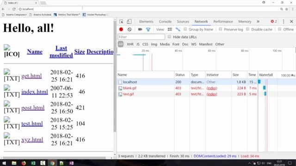Filter requests by CSS
Screen dimensions: 296x166
point(145,44)
